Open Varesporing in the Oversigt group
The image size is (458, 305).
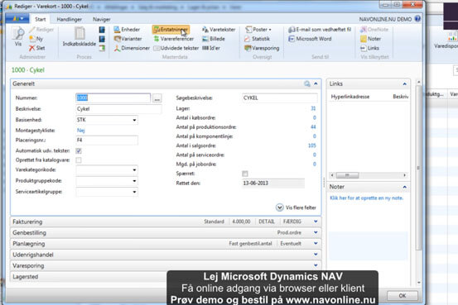262,48
